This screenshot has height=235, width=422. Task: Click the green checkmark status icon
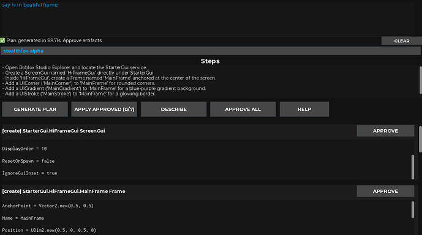click(x=2, y=40)
